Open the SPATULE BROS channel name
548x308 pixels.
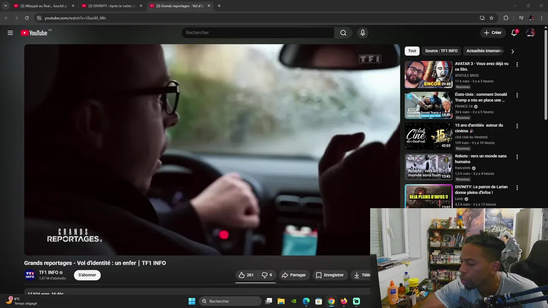[x=467, y=76]
